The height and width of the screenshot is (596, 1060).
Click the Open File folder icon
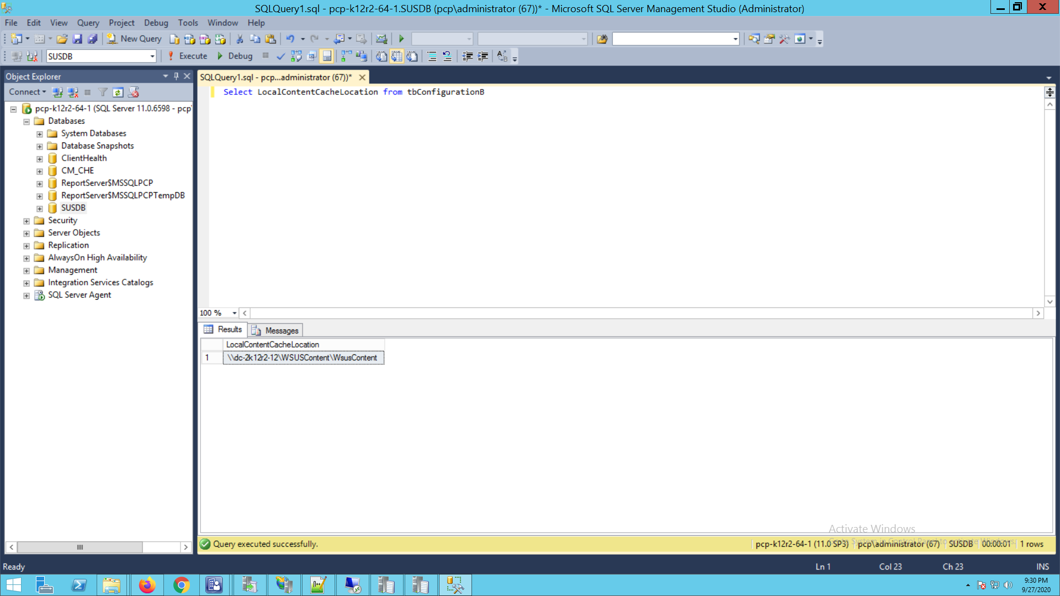(x=62, y=39)
